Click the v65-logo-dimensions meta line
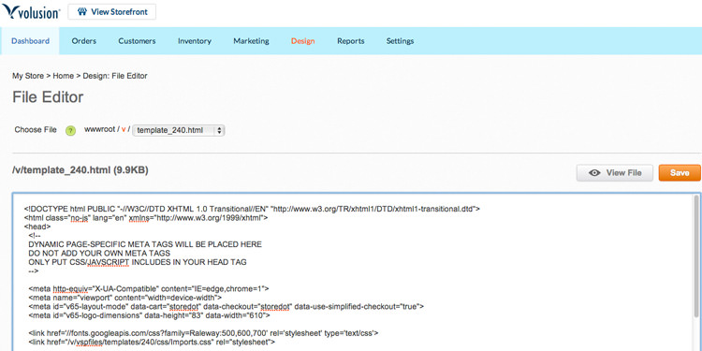 pos(149,315)
